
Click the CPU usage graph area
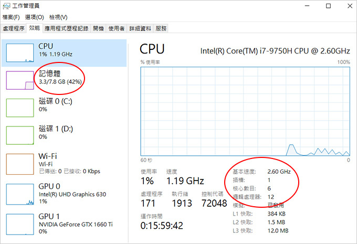[245, 110]
